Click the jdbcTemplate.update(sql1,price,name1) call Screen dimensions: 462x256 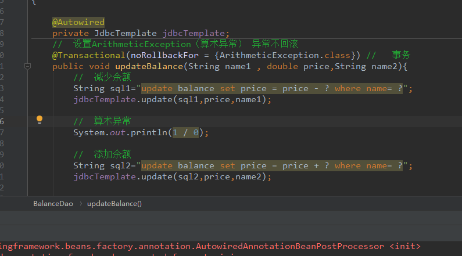pos(172,99)
